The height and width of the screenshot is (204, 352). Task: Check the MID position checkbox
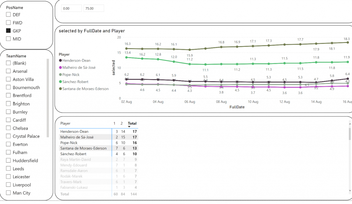[8, 39]
